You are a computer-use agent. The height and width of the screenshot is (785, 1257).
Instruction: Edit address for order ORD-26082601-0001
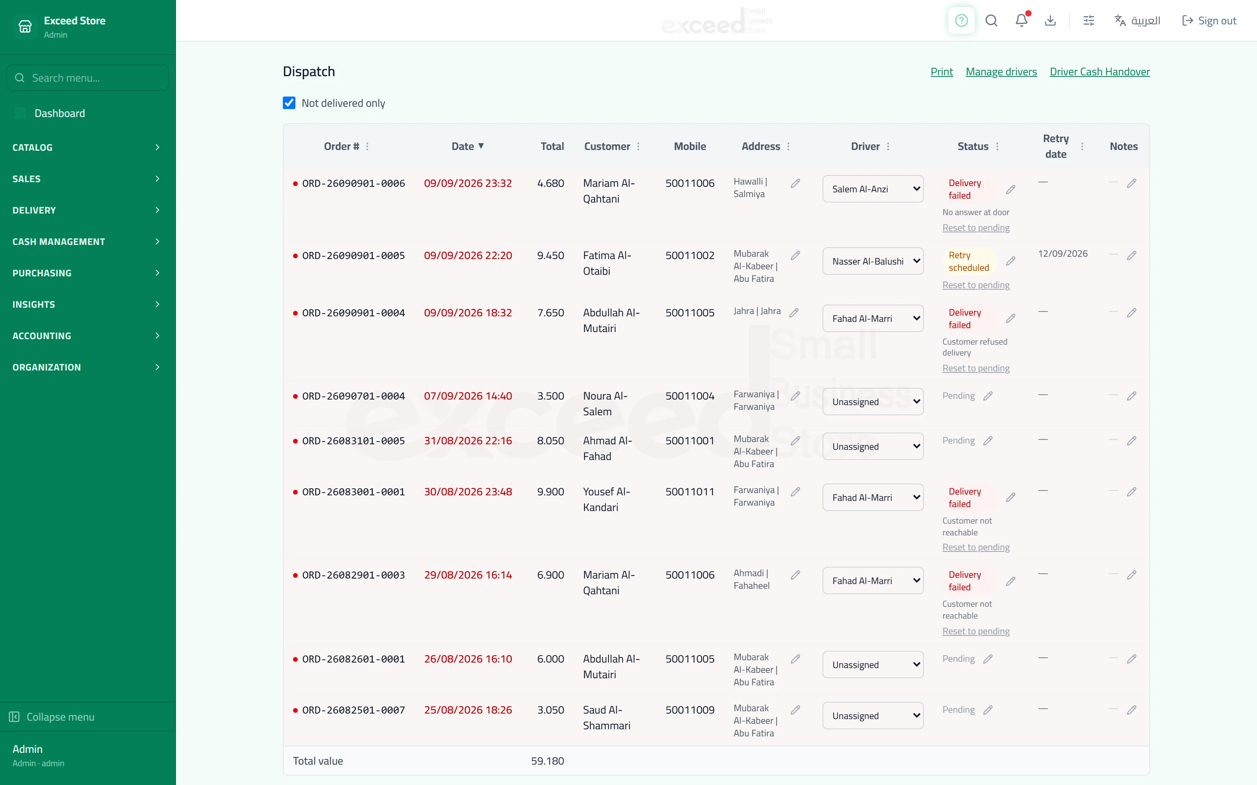pyautogui.click(x=795, y=659)
